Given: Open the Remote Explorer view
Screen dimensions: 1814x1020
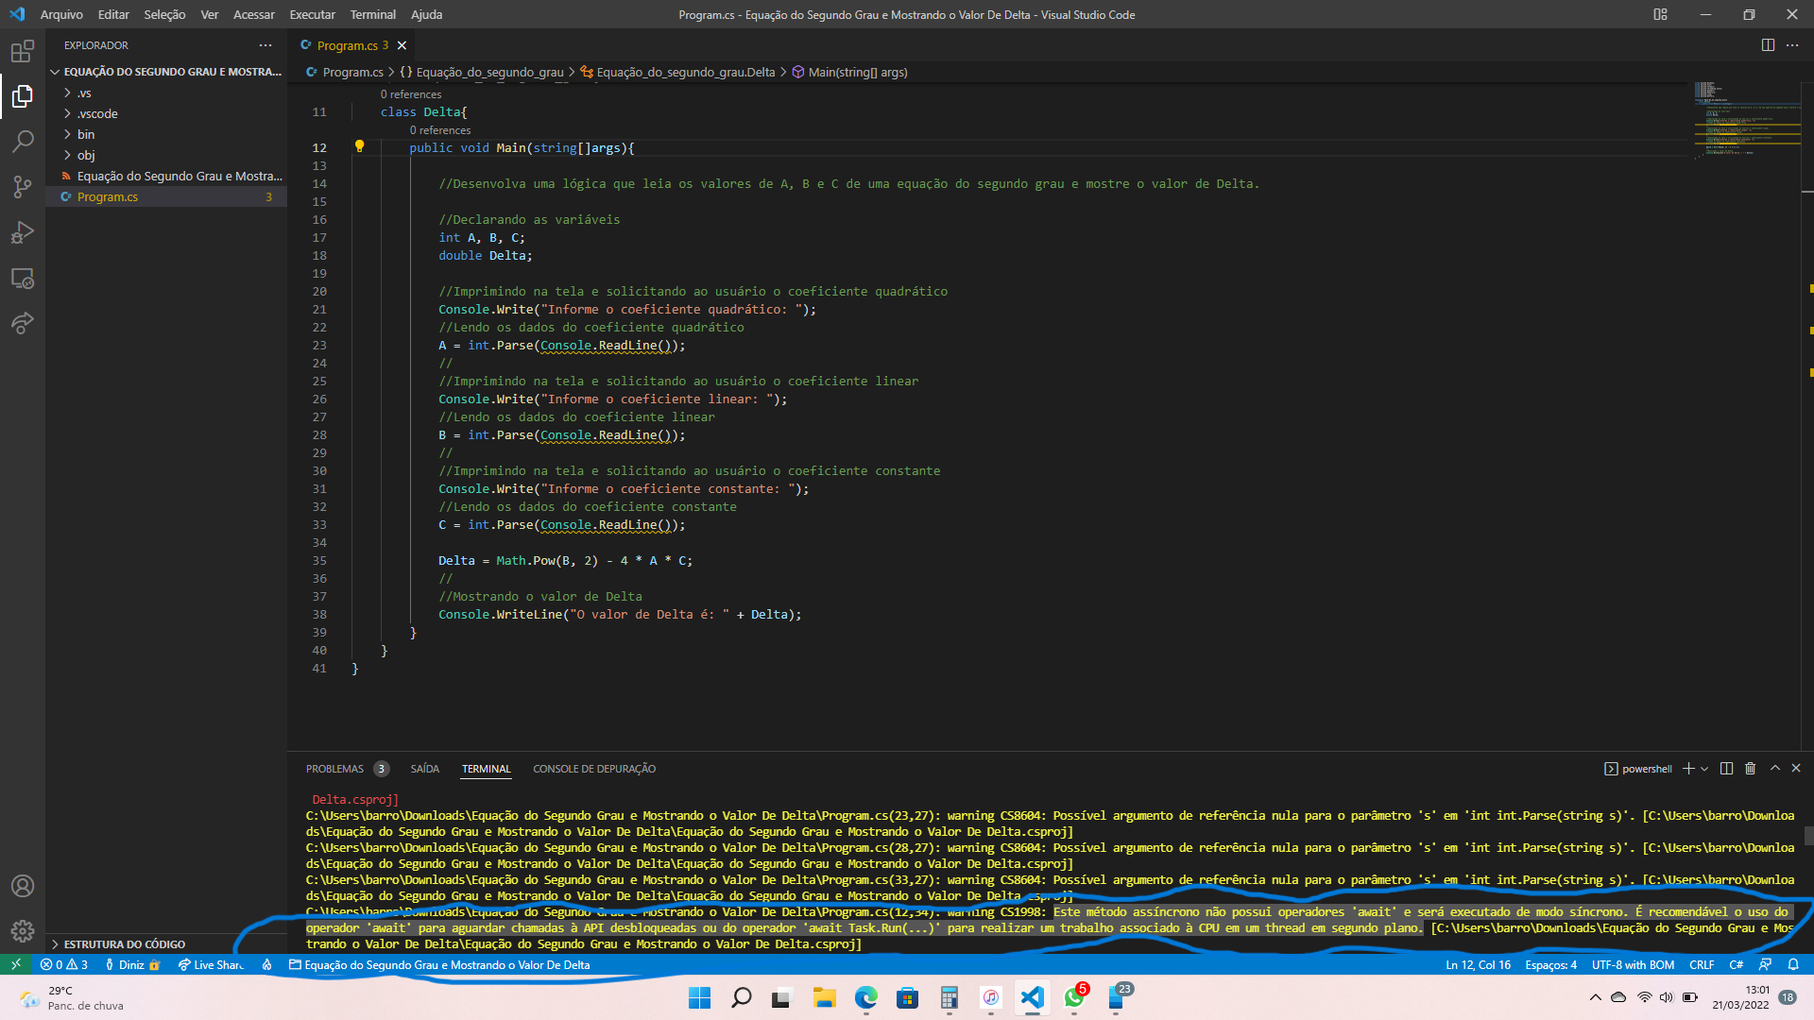Looking at the screenshot, I should pos(23,278).
